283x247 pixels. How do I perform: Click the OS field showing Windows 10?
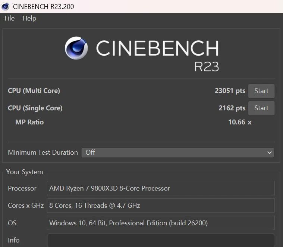coord(160,223)
